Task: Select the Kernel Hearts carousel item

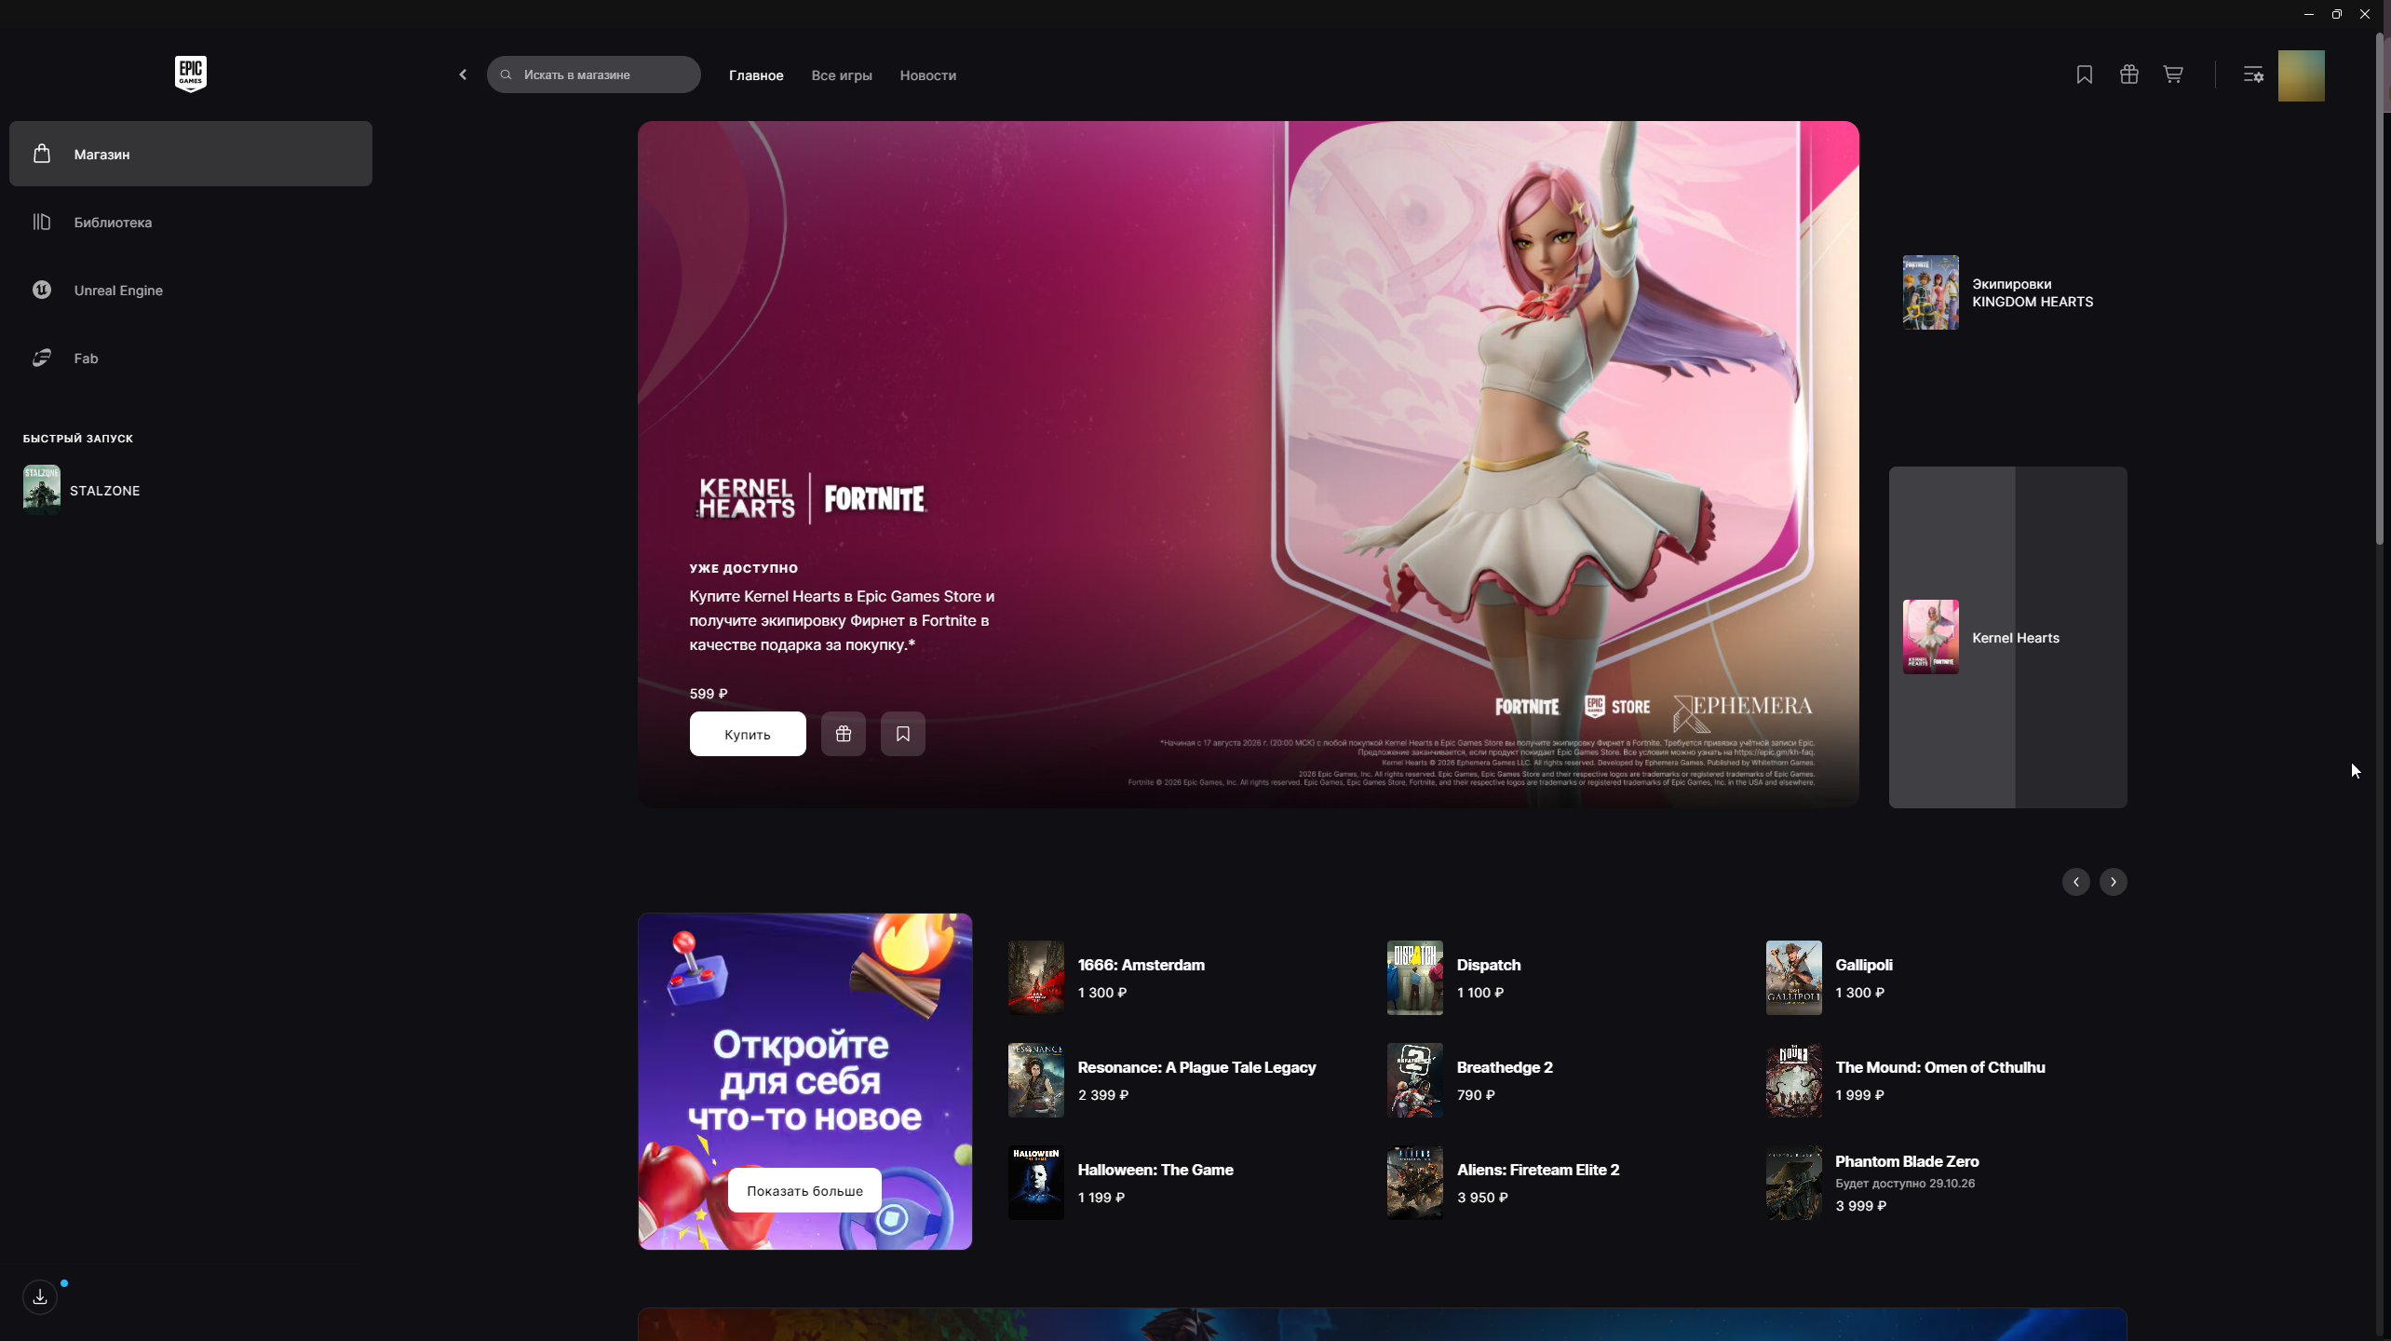Action: click(x=2008, y=637)
